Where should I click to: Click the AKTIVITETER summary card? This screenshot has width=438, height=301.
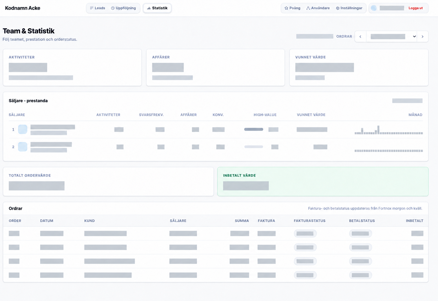[72, 67]
